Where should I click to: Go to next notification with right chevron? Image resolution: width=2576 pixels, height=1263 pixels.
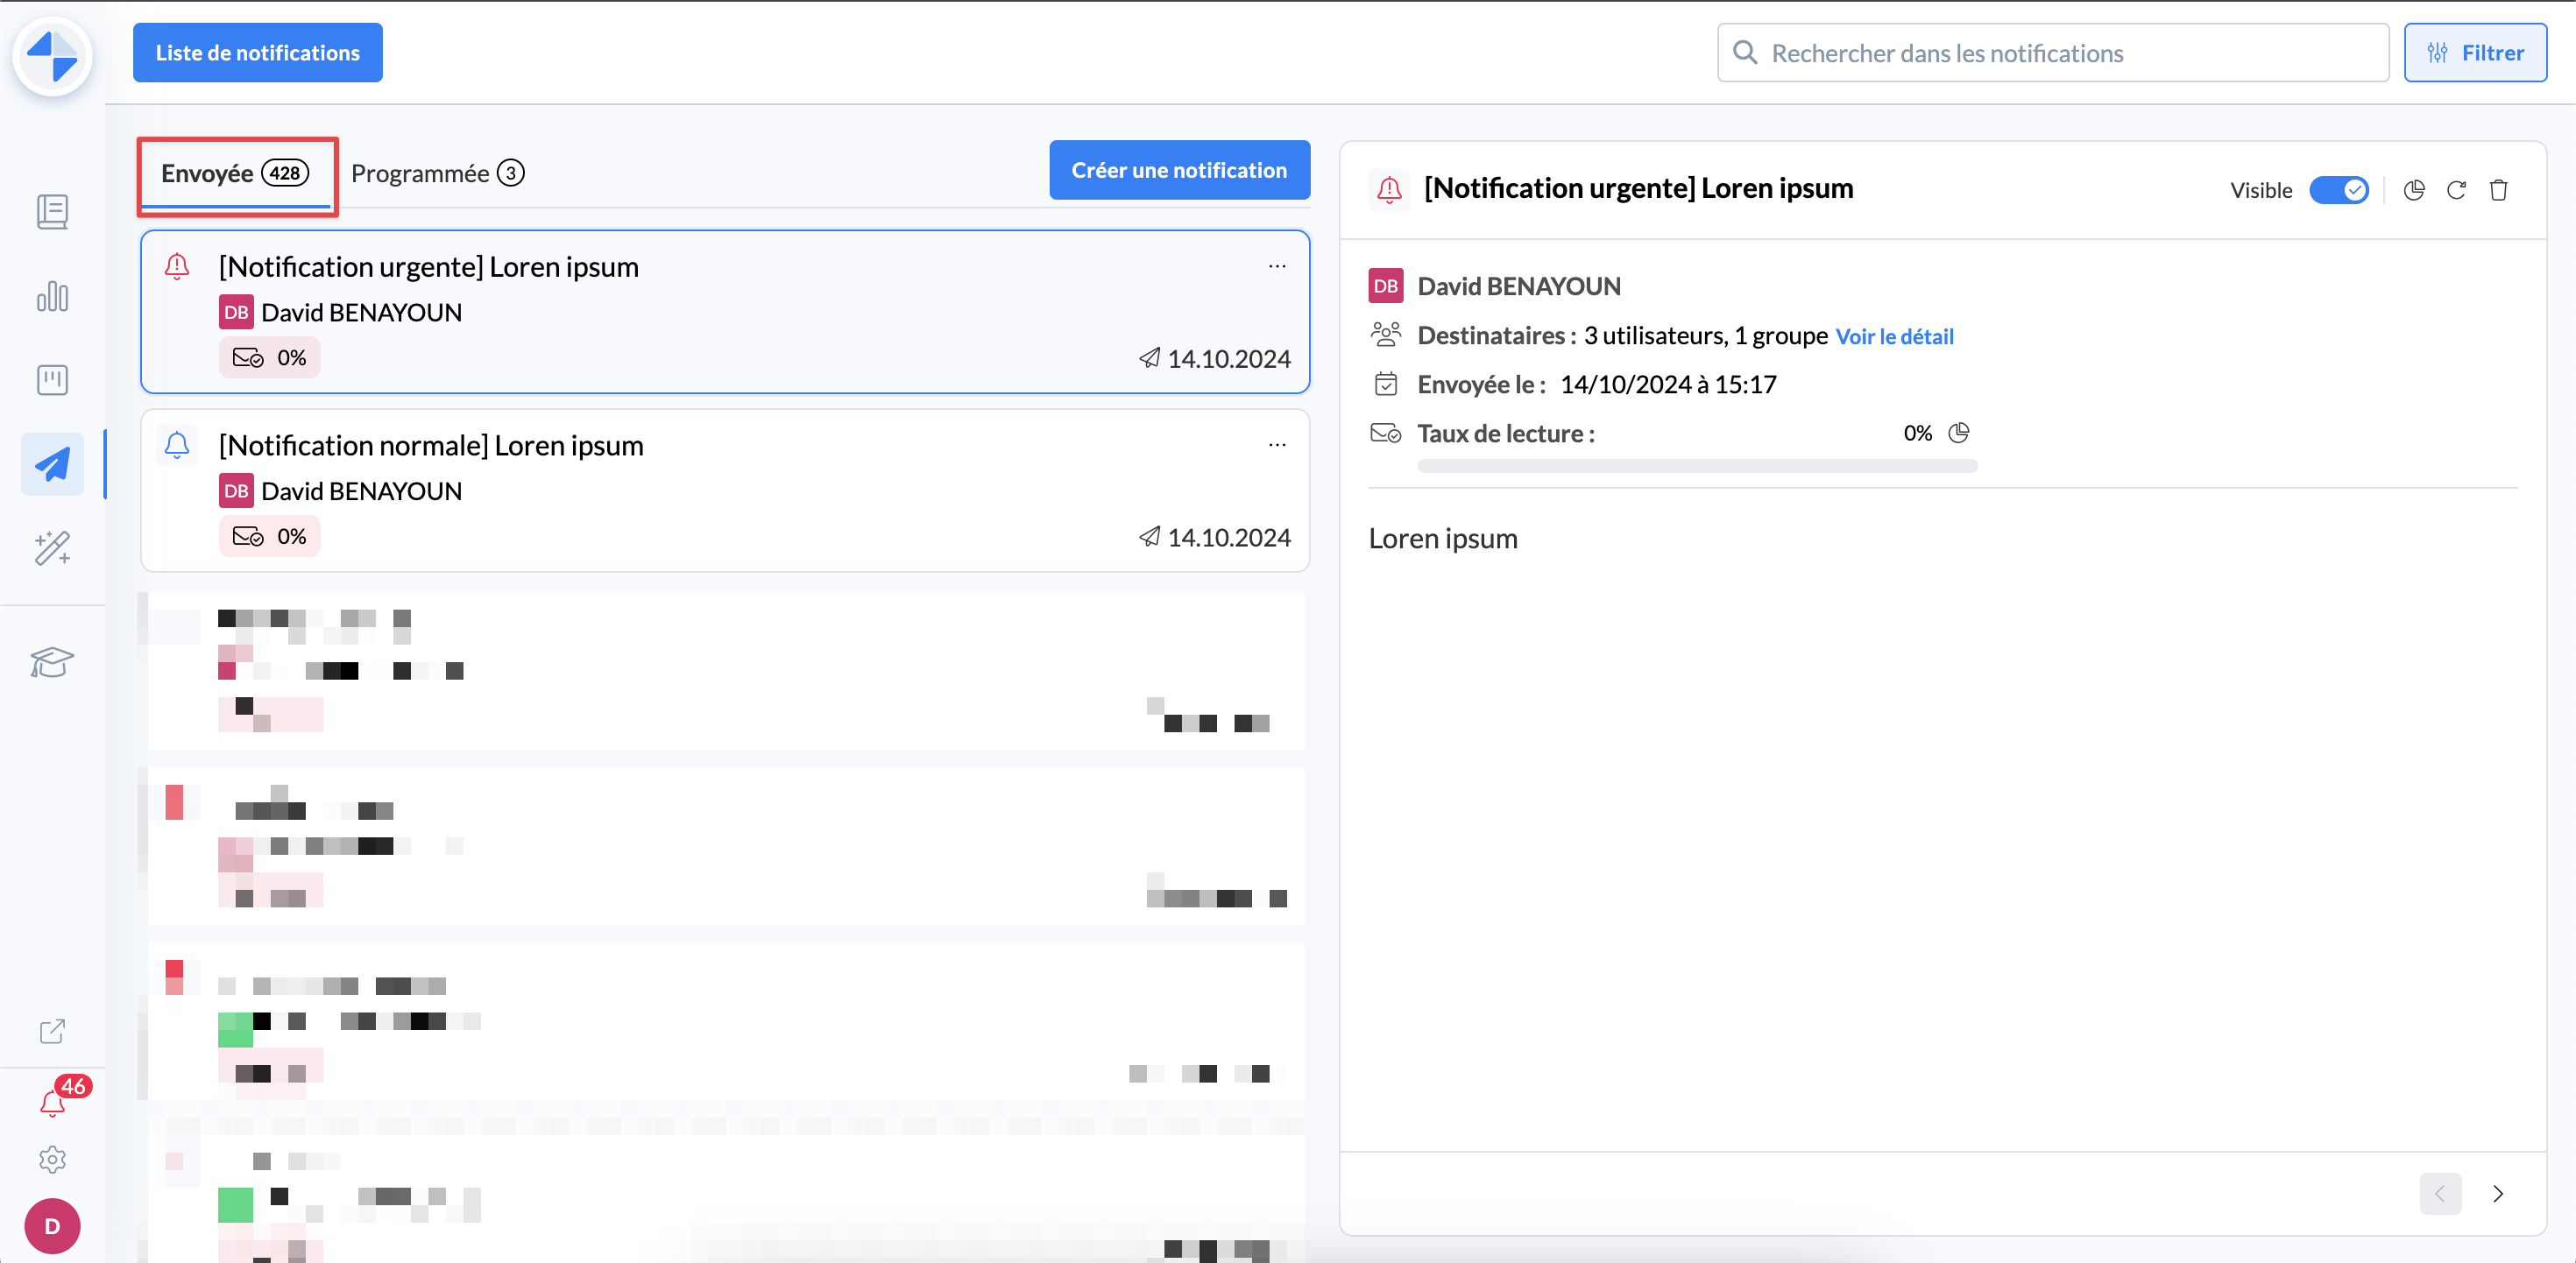point(2498,1193)
